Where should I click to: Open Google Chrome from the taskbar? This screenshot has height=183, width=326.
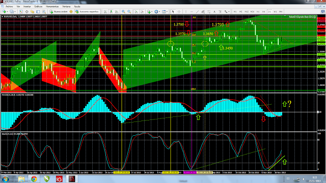click(x=34, y=179)
